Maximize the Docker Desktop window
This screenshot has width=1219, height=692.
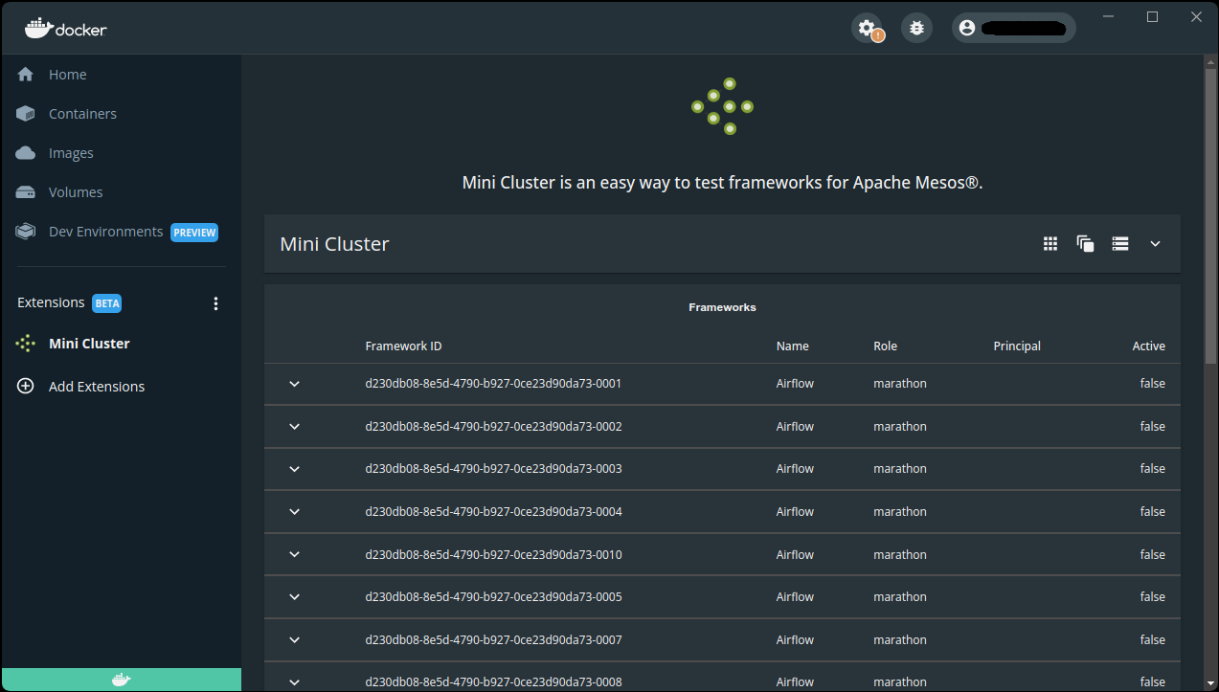click(1153, 16)
